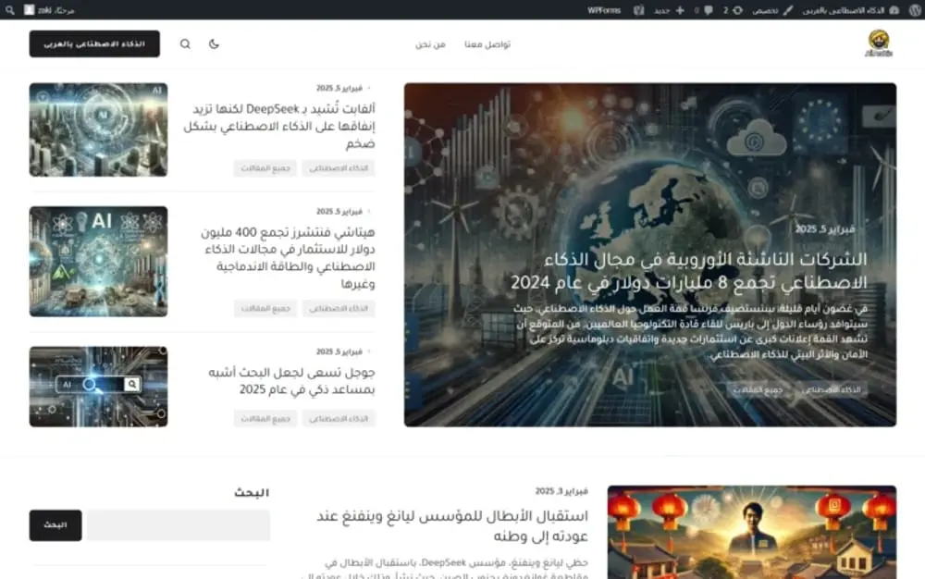Toggle dark mode with the moon icon
The width and height of the screenshot is (925, 579).
point(215,43)
